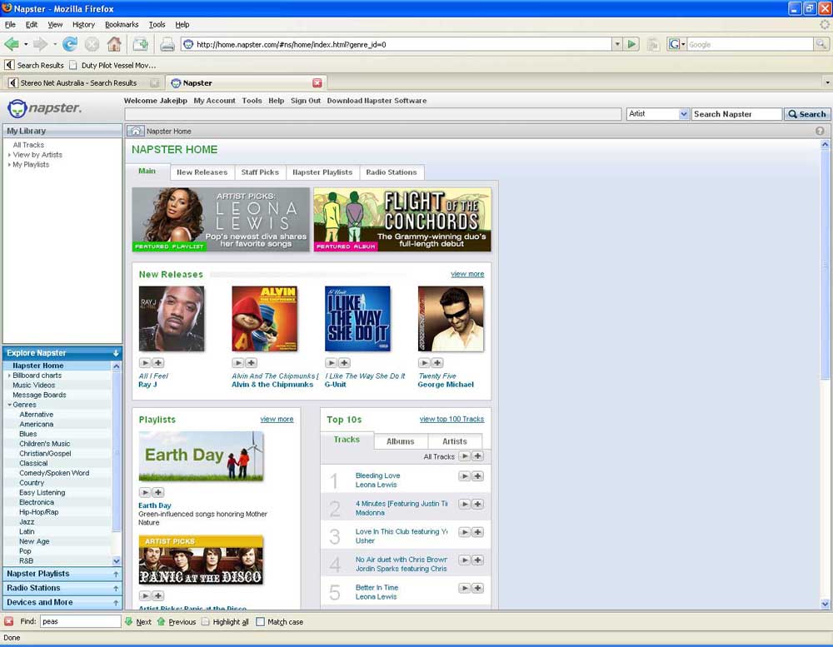The image size is (833, 647).
Task: Click the Explore Napster list scroll-down arrow
Action: (x=117, y=561)
